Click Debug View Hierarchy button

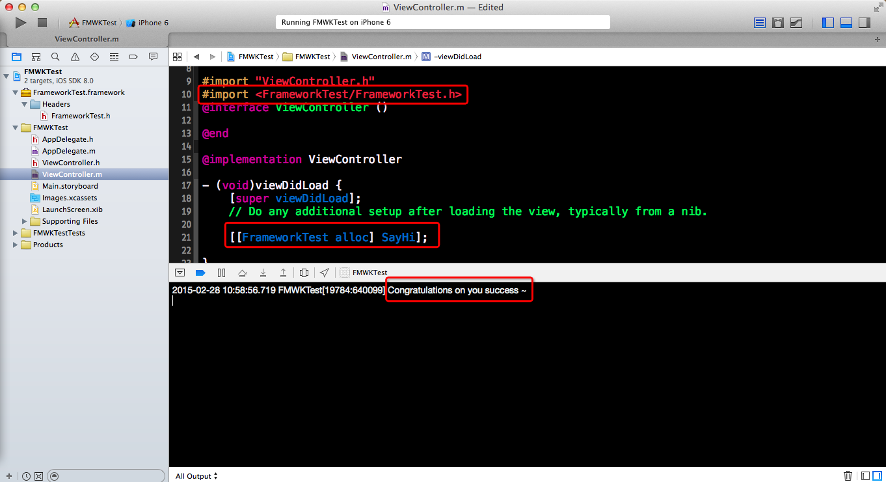coord(304,273)
